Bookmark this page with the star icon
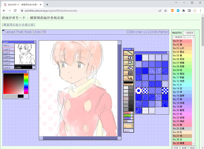 (165, 11)
